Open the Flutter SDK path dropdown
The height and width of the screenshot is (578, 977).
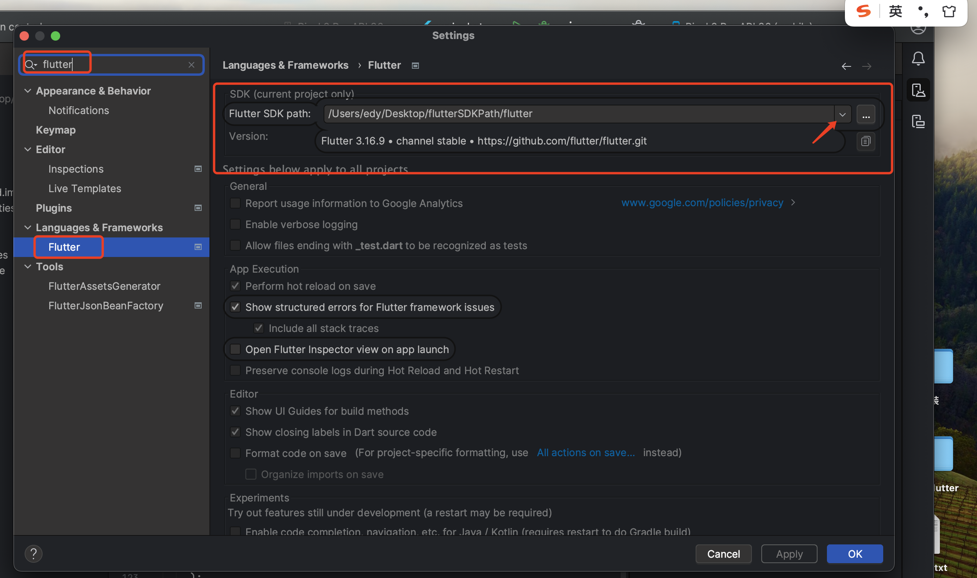click(843, 114)
